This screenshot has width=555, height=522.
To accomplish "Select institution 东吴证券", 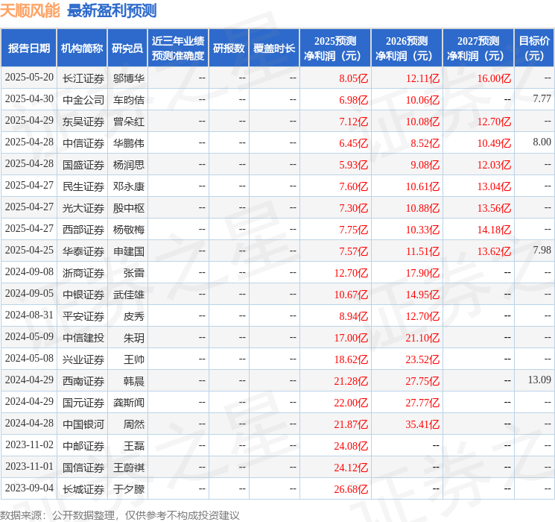I will point(83,122).
